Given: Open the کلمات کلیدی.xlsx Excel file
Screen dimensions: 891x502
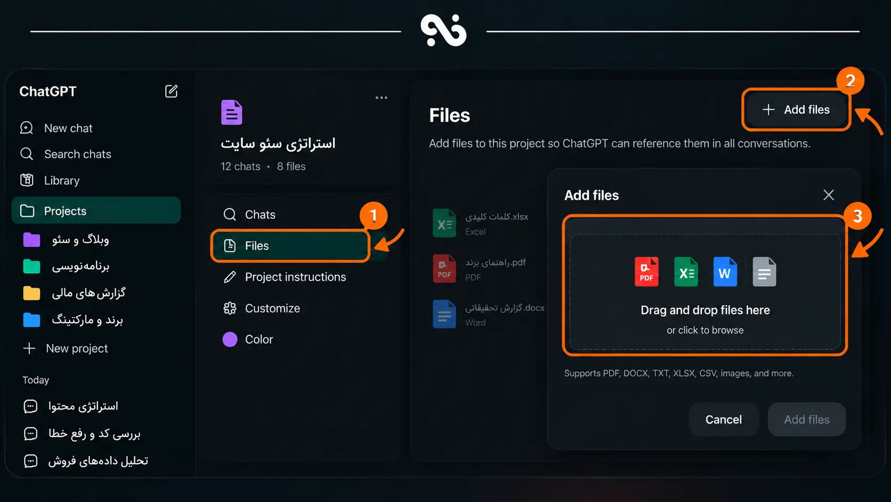Looking at the screenshot, I should coord(481,223).
